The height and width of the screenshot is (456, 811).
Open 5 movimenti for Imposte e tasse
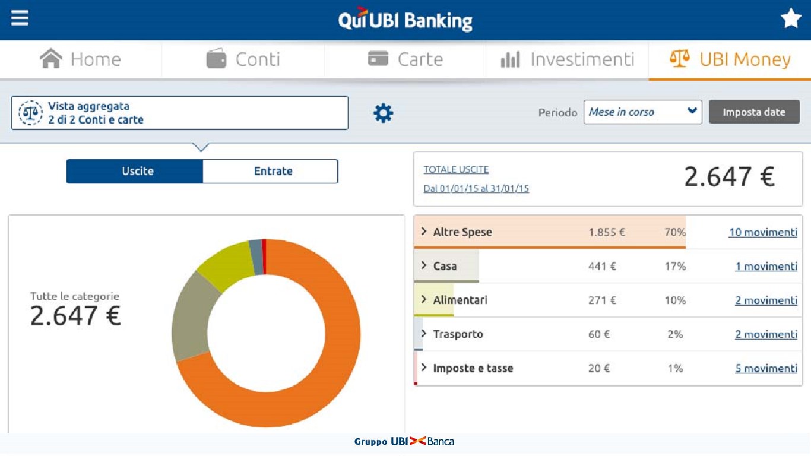[766, 368]
